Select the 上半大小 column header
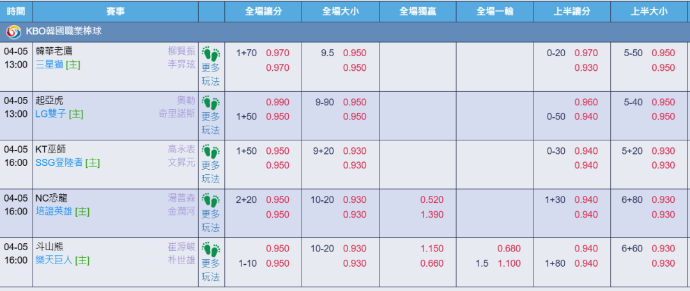The height and width of the screenshot is (291, 690). (650, 11)
